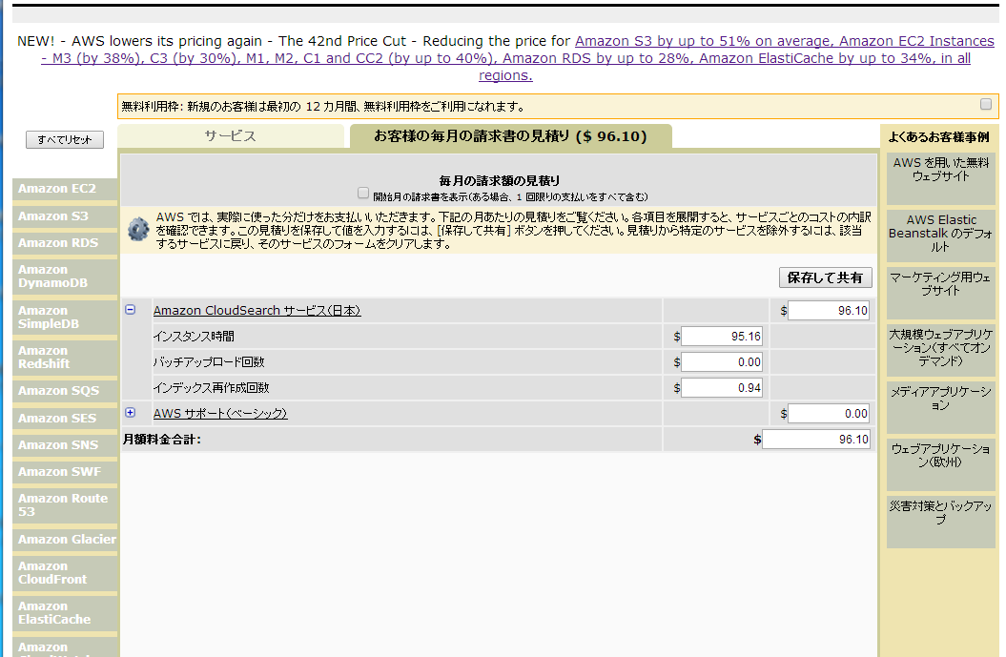
Task: Select Amazon SimpleDB in the sidebar
Action: (x=65, y=317)
